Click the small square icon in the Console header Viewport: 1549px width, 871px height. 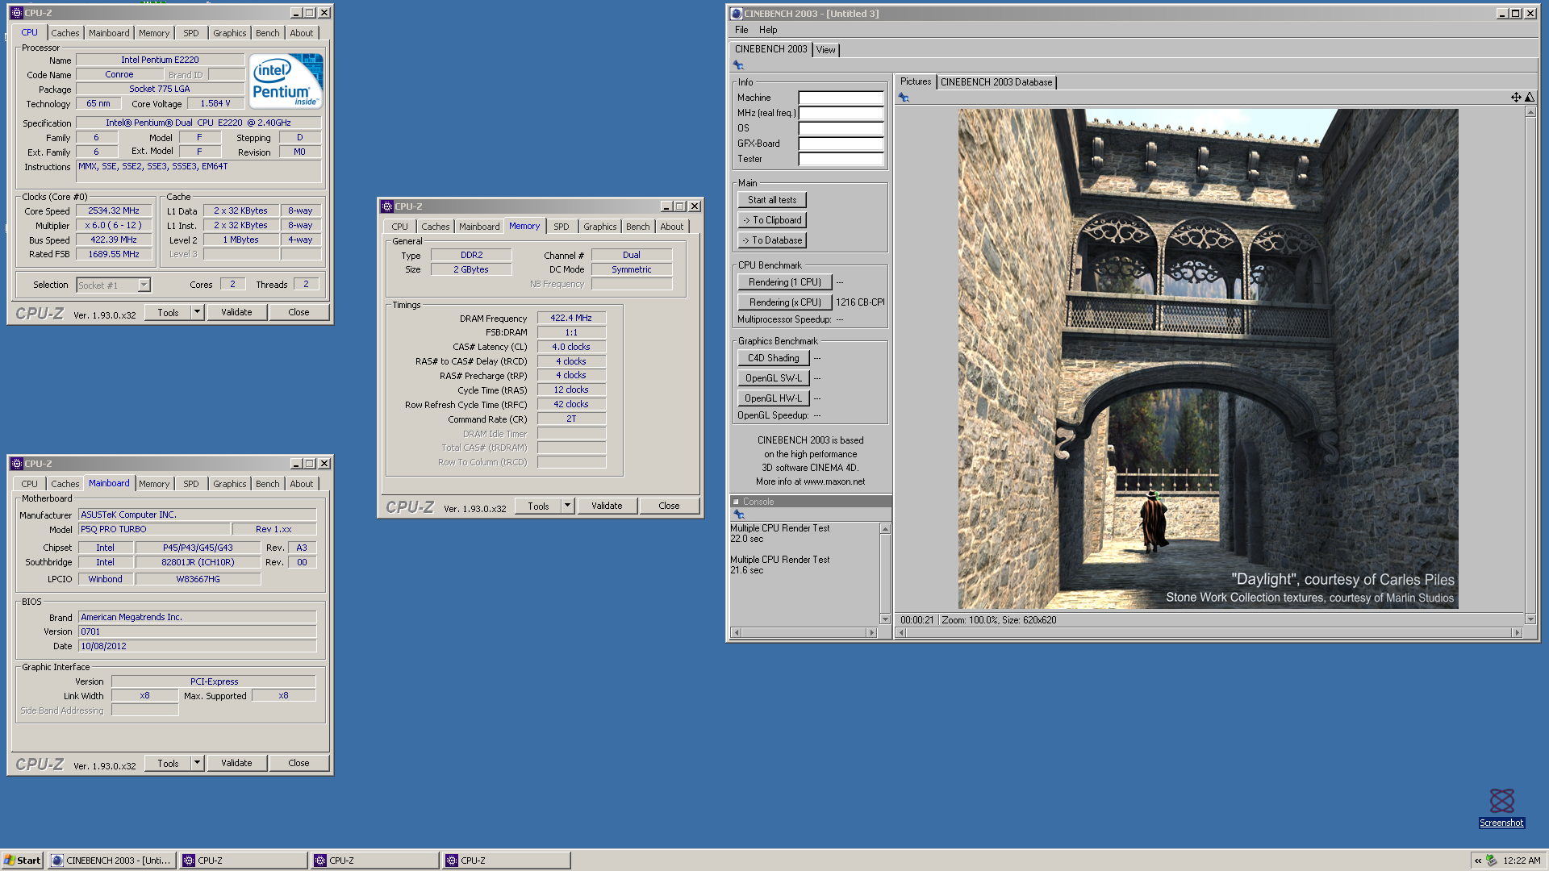(x=736, y=502)
